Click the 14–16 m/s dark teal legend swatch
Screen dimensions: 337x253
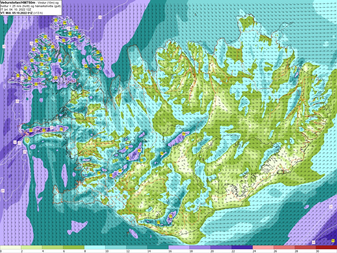pyautogui.click(x=158, y=248)
